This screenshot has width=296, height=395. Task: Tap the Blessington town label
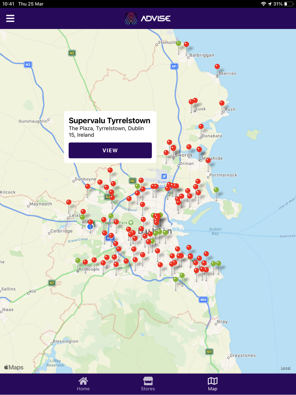(65, 341)
